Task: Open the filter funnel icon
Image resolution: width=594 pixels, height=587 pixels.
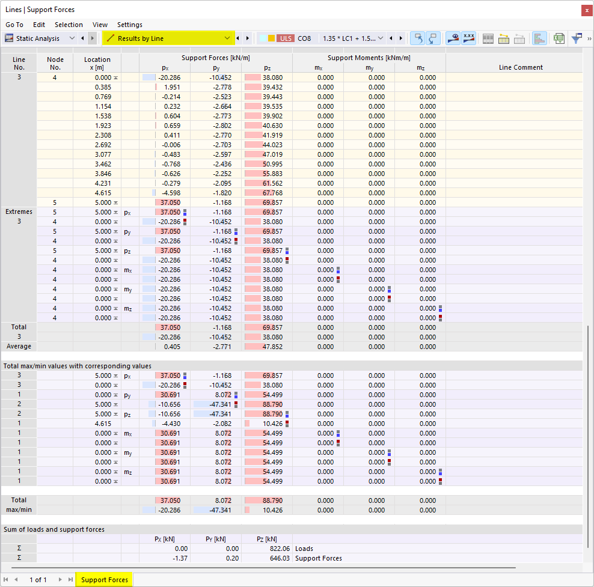Action: (x=575, y=38)
